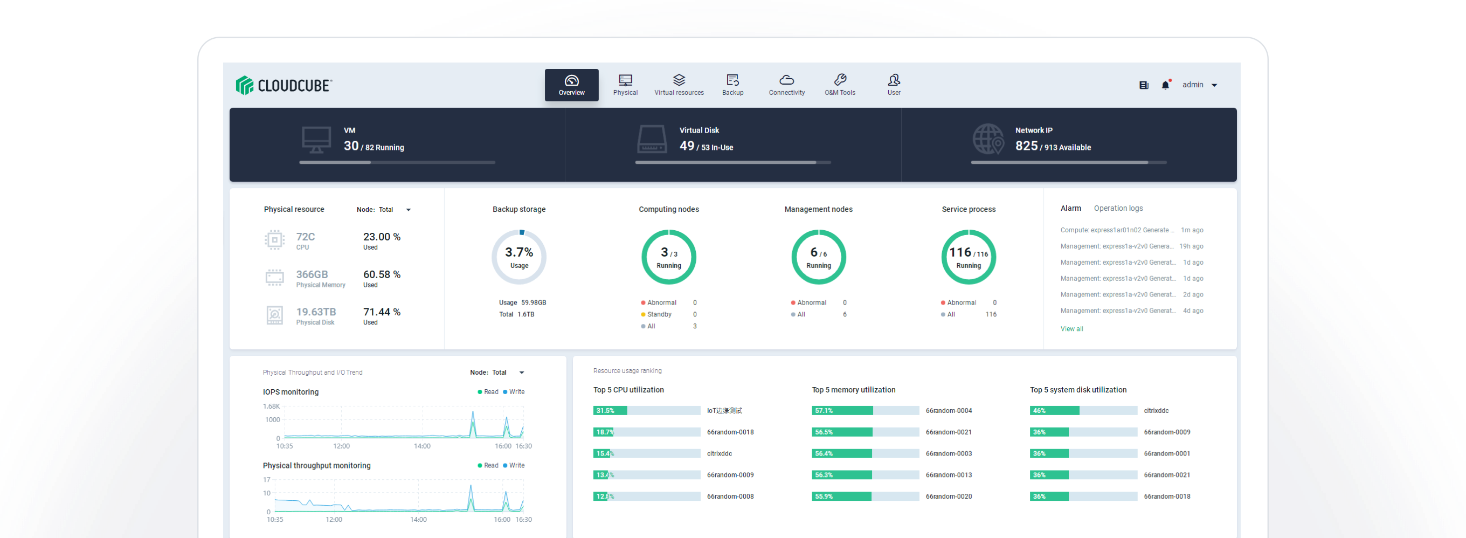Toggle Read series in IOPS monitoring legend
The width and height of the screenshot is (1466, 538).
[488, 392]
